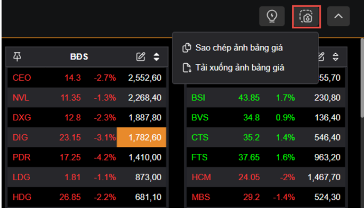The height and width of the screenshot is (208, 364).
Task: Pin the BĐS watchlist
Action: coord(17,56)
